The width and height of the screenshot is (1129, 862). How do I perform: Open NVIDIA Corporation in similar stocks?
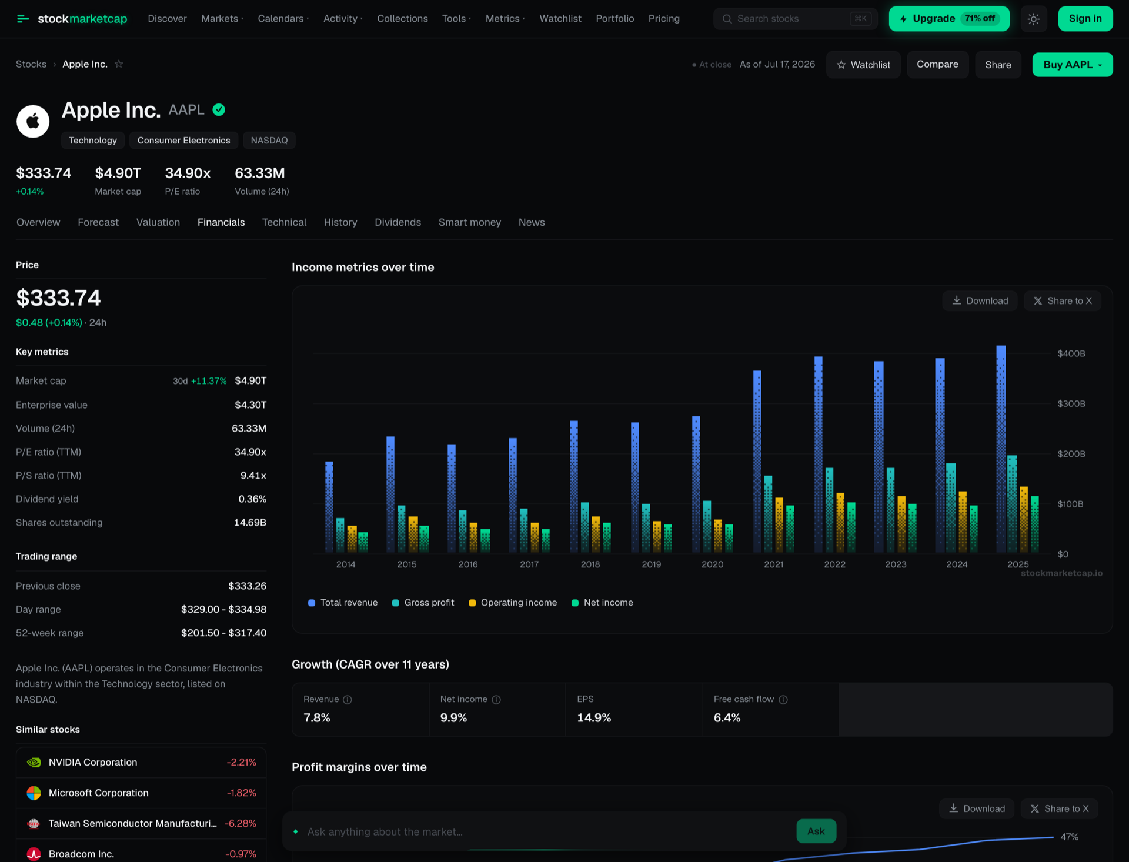(x=141, y=763)
